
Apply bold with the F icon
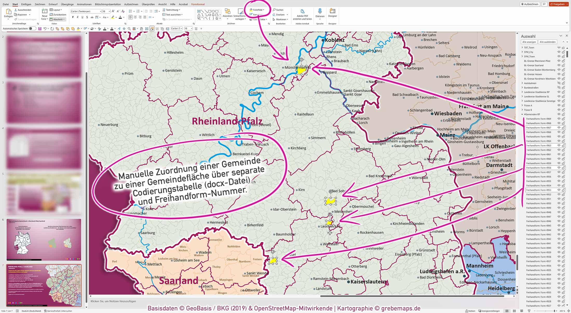73,17
